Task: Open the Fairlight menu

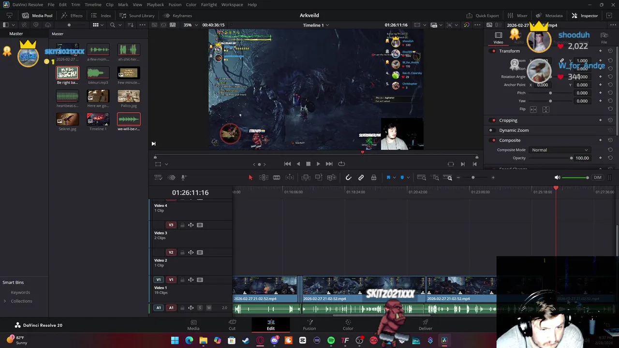Action: click(209, 4)
